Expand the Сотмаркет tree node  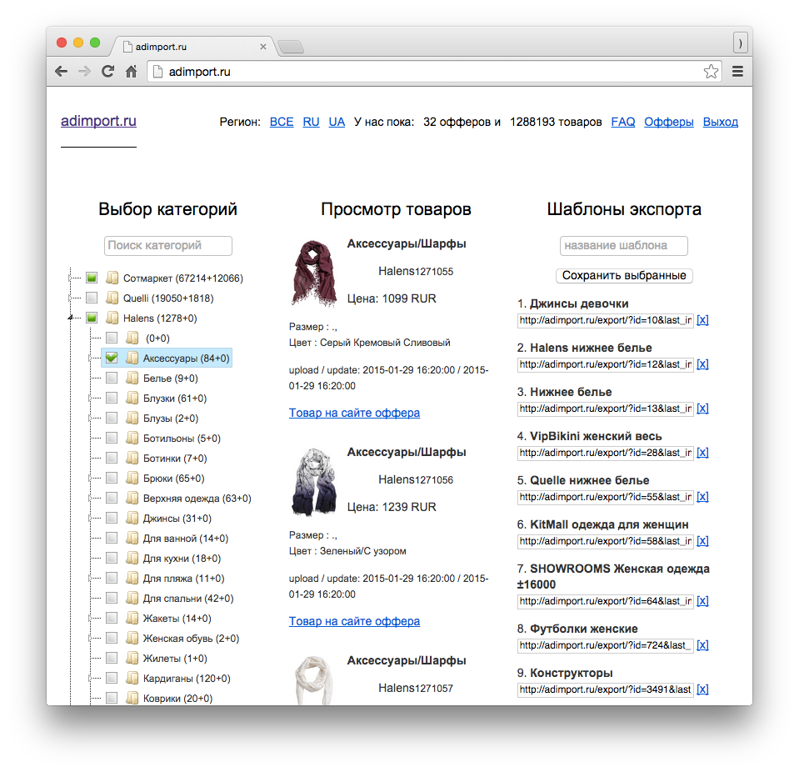click(71, 278)
